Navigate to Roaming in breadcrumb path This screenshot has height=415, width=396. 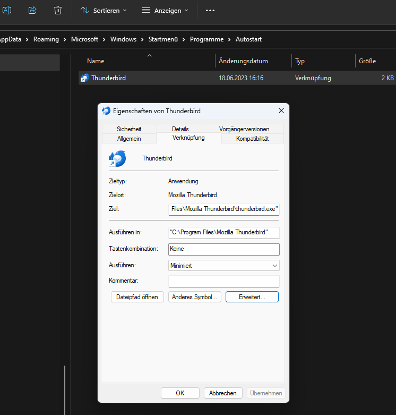pyautogui.click(x=46, y=39)
